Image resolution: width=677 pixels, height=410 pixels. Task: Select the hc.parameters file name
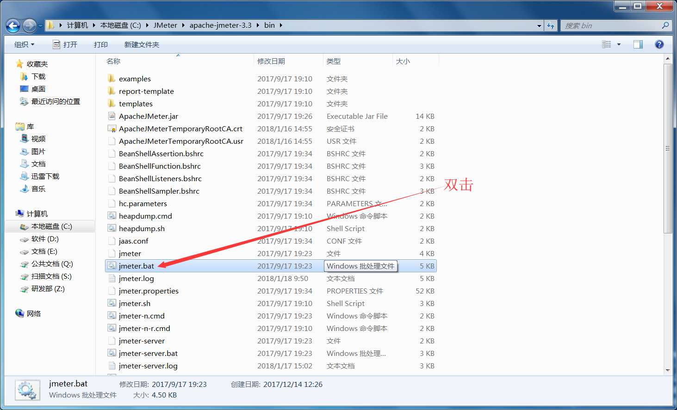pos(143,203)
